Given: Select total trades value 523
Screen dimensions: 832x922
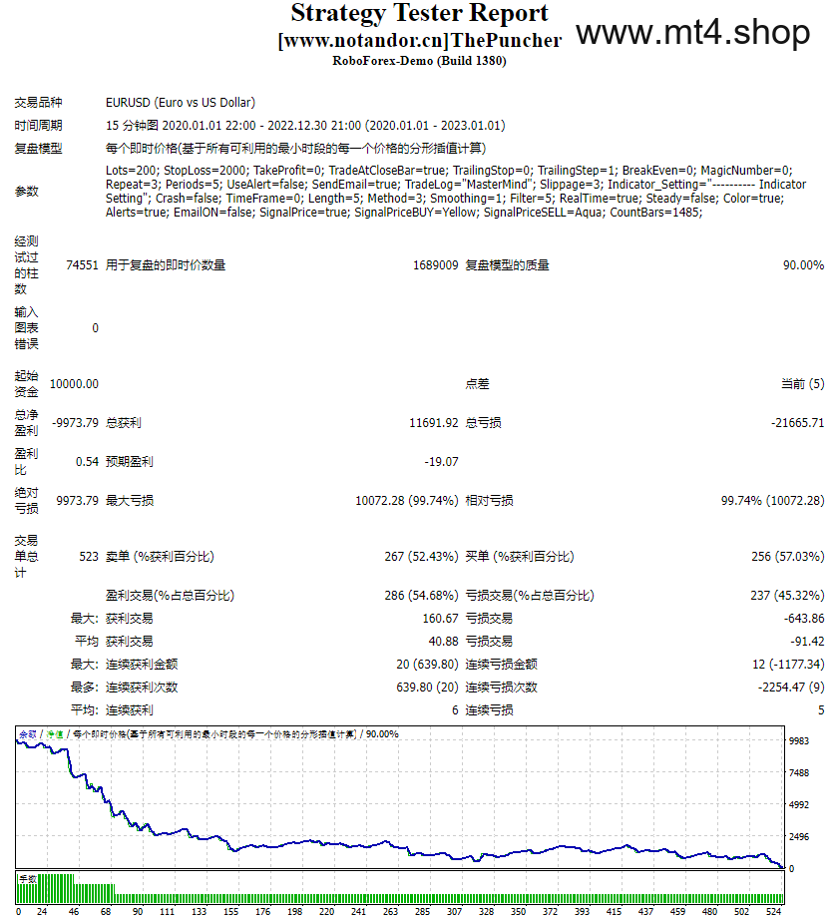Looking at the screenshot, I should tap(89, 556).
